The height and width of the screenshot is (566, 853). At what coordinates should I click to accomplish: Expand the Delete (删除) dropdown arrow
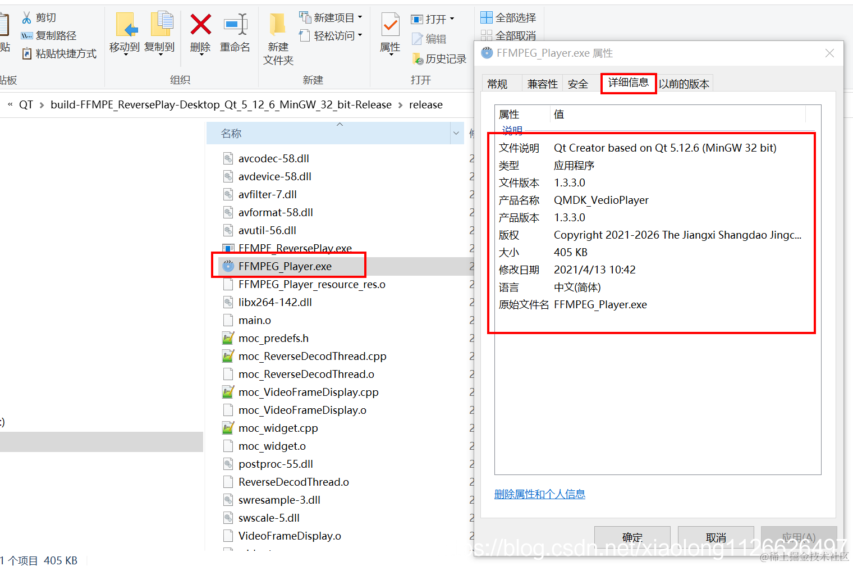[200, 55]
